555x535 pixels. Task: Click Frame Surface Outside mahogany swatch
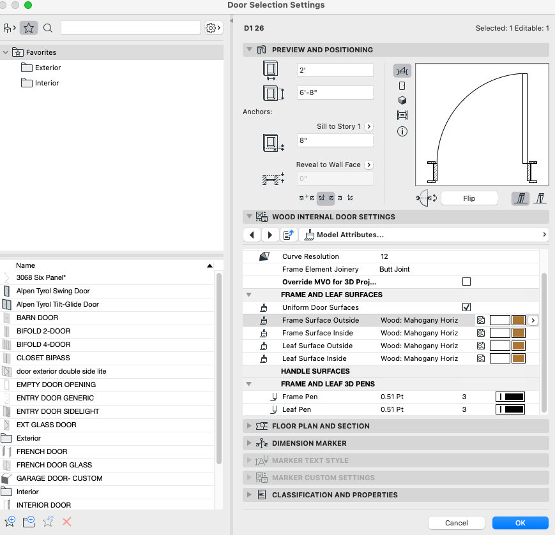click(x=518, y=320)
